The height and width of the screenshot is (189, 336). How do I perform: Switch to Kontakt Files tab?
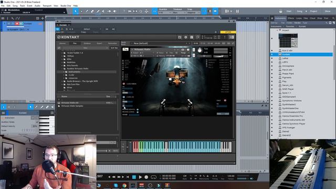click(75, 43)
